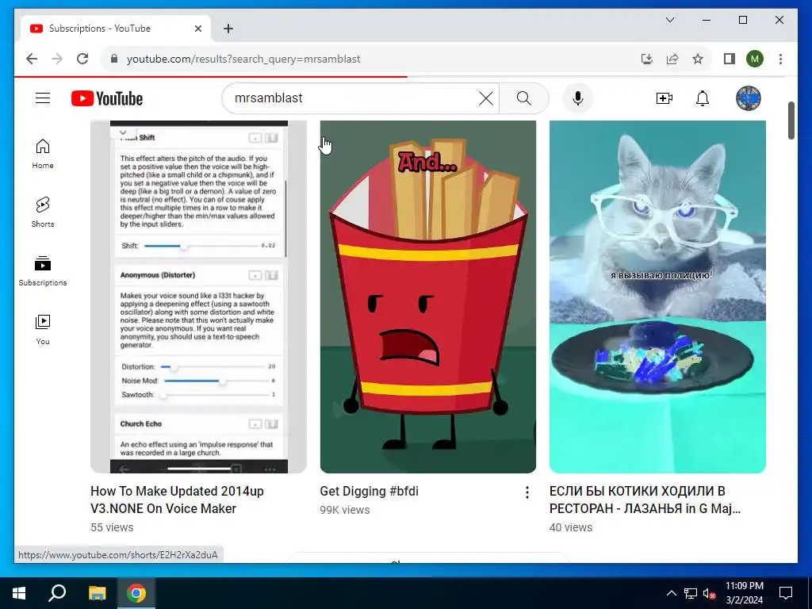Start voice search with the microphone
Screen dimensions: 812x609
click(x=578, y=98)
